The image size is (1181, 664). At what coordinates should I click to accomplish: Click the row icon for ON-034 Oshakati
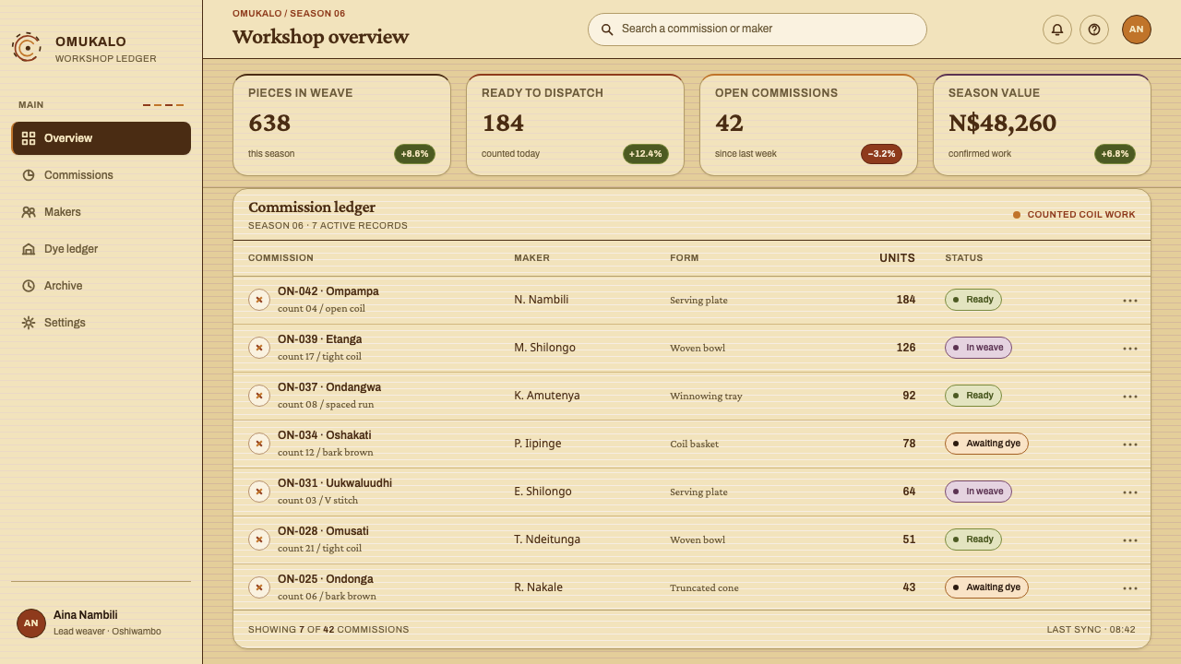point(259,444)
